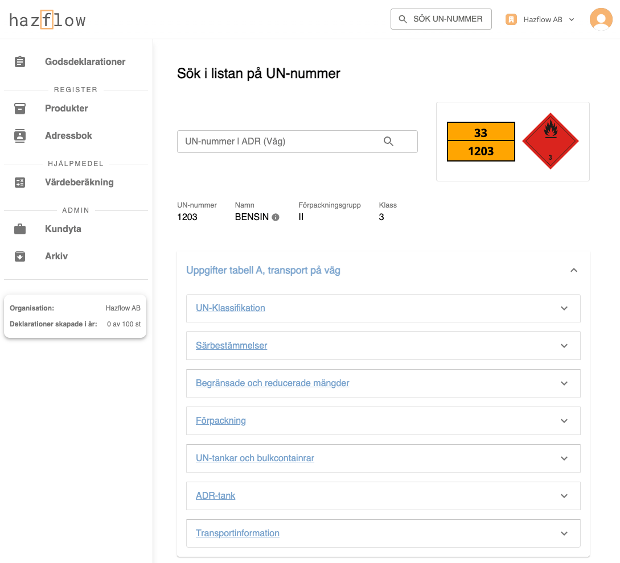Click the flammable liquid class 3 hazard label
This screenshot has height=563, width=620.
[550, 141]
